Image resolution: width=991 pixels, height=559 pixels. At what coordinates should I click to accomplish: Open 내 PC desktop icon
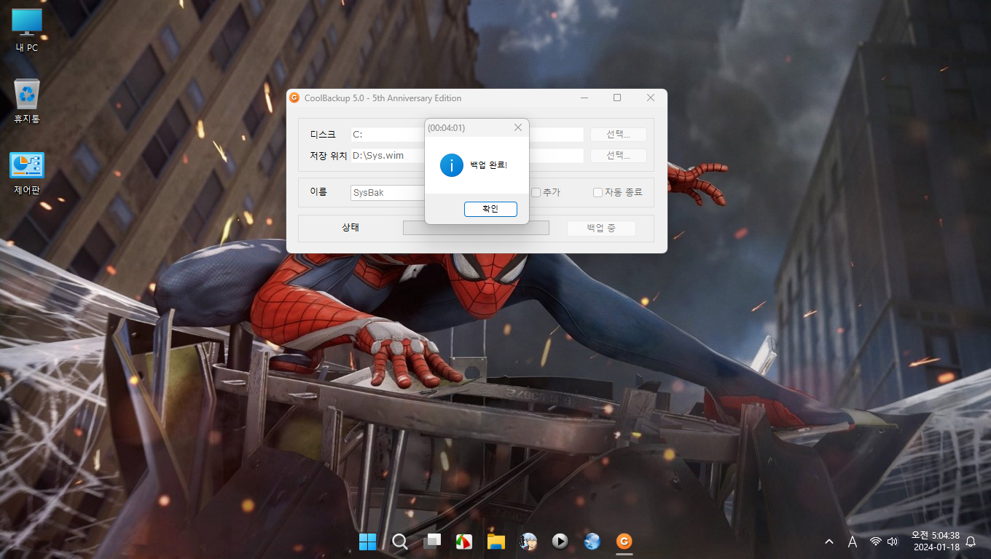[x=27, y=31]
